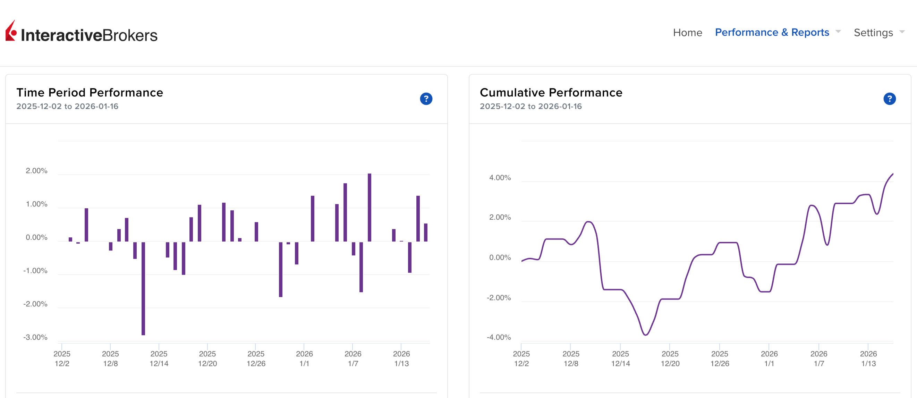Click the Cumulative Performance heading

[x=551, y=93]
